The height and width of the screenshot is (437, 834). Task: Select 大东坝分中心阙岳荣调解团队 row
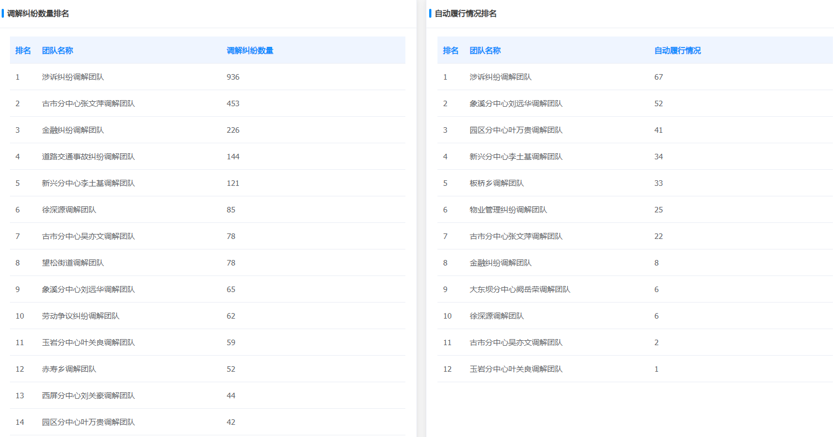pyautogui.click(x=520, y=289)
